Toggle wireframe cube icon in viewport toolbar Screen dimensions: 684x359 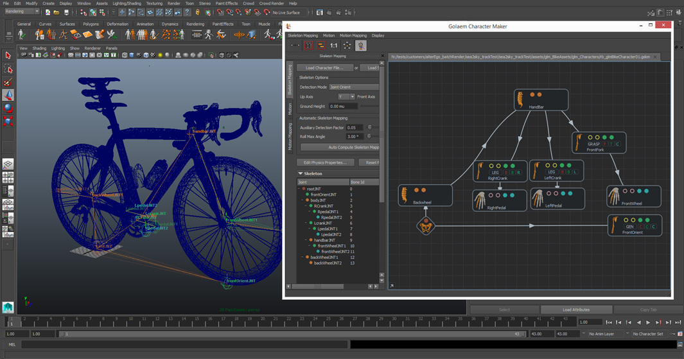click(x=125, y=55)
